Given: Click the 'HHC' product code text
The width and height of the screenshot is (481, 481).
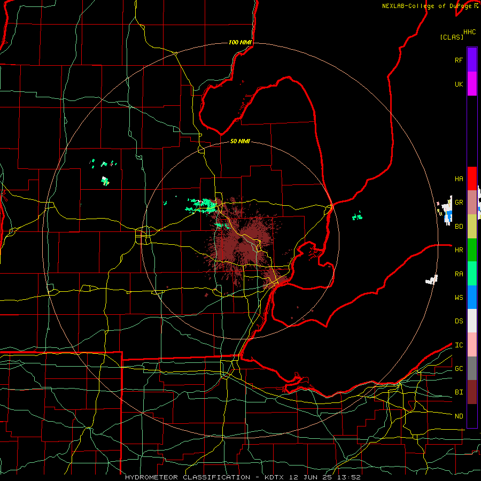Looking at the screenshot, I should pyautogui.click(x=470, y=32).
